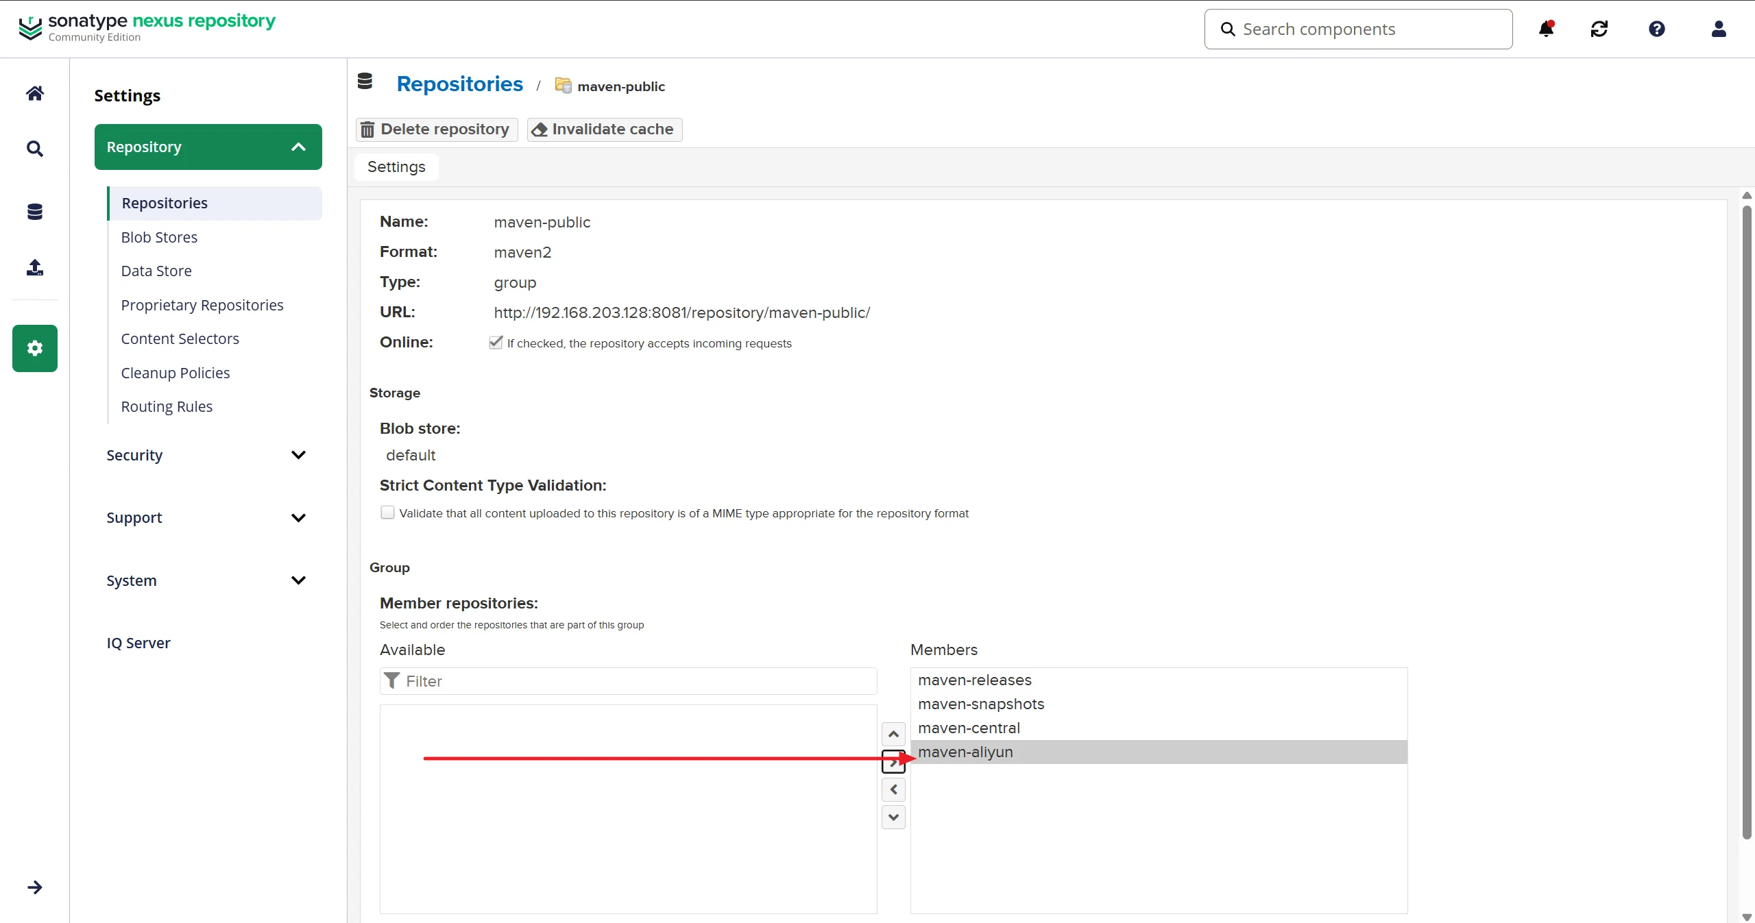Click the vertical scrollbar of the settings panel
Screen dimensions: 1755x923
[x=1747, y=521]
